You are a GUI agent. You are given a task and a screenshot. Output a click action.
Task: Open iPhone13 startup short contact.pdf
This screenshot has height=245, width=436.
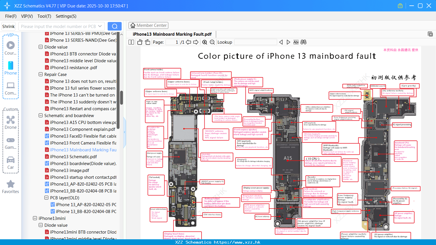81,177
